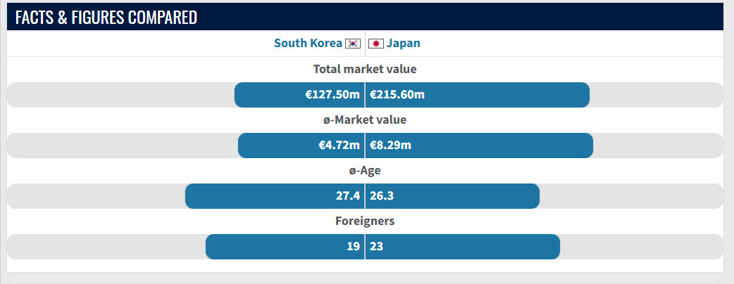Image resolution: width=734 pixels, height=284 pixels.
Task: Click the Japan flag icon
Action: tap(377, 44)
